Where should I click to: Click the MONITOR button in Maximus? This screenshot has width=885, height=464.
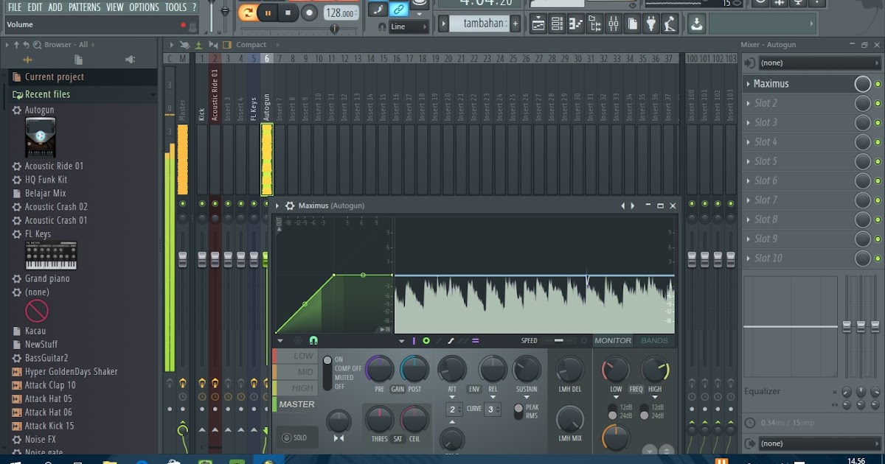[612, 340]
